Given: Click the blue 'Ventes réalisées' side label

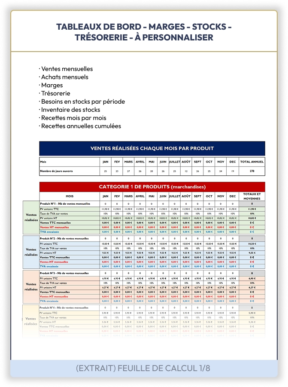Looking at the screenshot, I should click(31, 252).
